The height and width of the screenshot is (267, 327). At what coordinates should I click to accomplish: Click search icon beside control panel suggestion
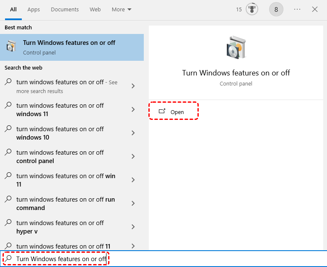8,152
